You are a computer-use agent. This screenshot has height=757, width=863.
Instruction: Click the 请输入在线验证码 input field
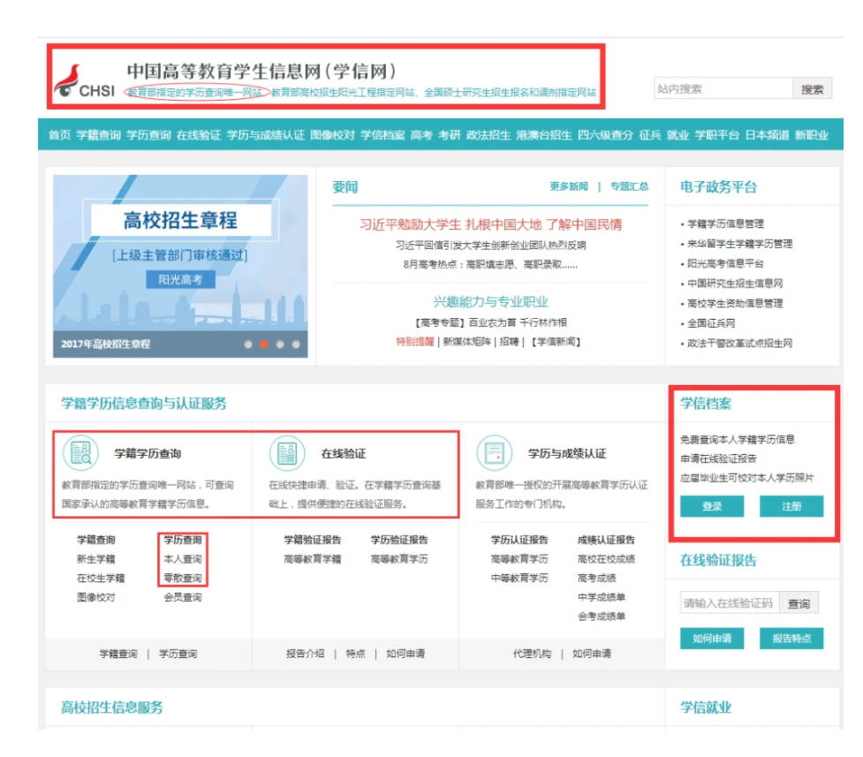coord(729,604)
